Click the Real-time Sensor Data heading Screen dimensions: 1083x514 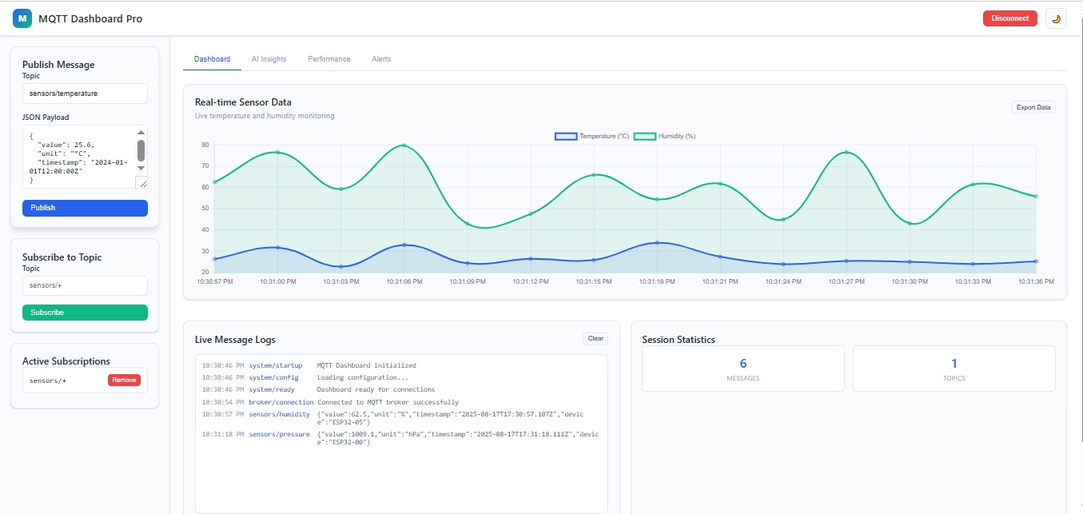(x=243, y=102)
